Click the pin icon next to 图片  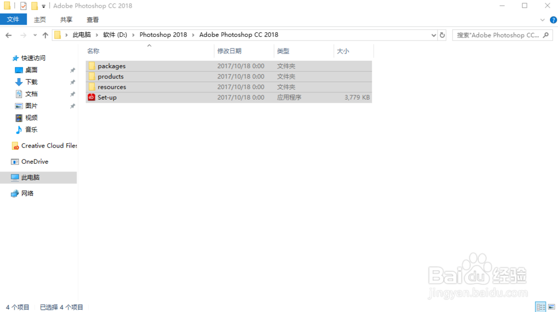[x=73, y=106]
